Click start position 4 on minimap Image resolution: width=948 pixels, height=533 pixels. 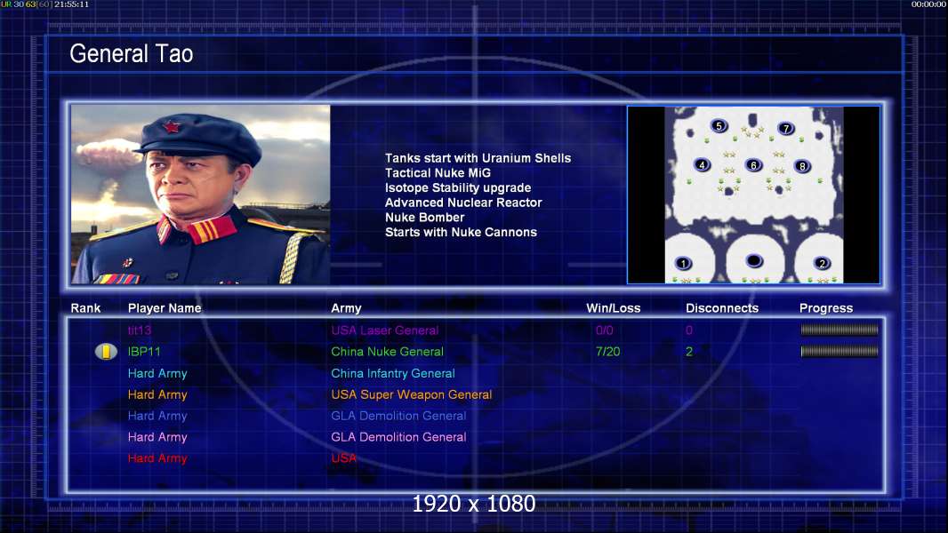(x=702, y=165)
